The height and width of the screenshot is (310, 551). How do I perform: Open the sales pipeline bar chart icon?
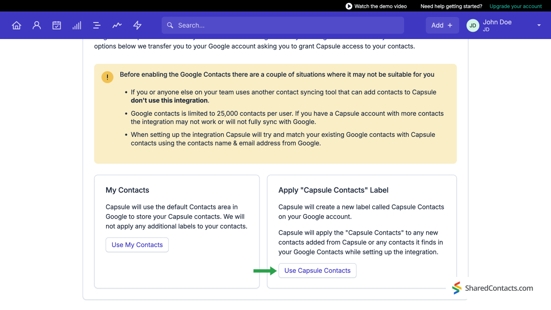[x=77, y=25]
